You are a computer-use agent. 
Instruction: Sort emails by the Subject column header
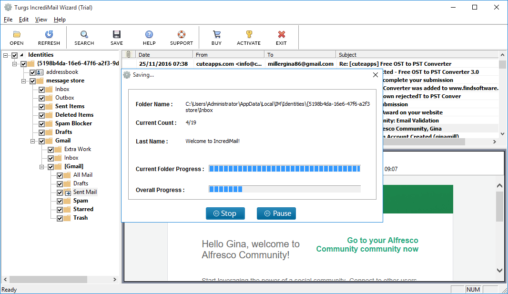[x=417, y=54]
